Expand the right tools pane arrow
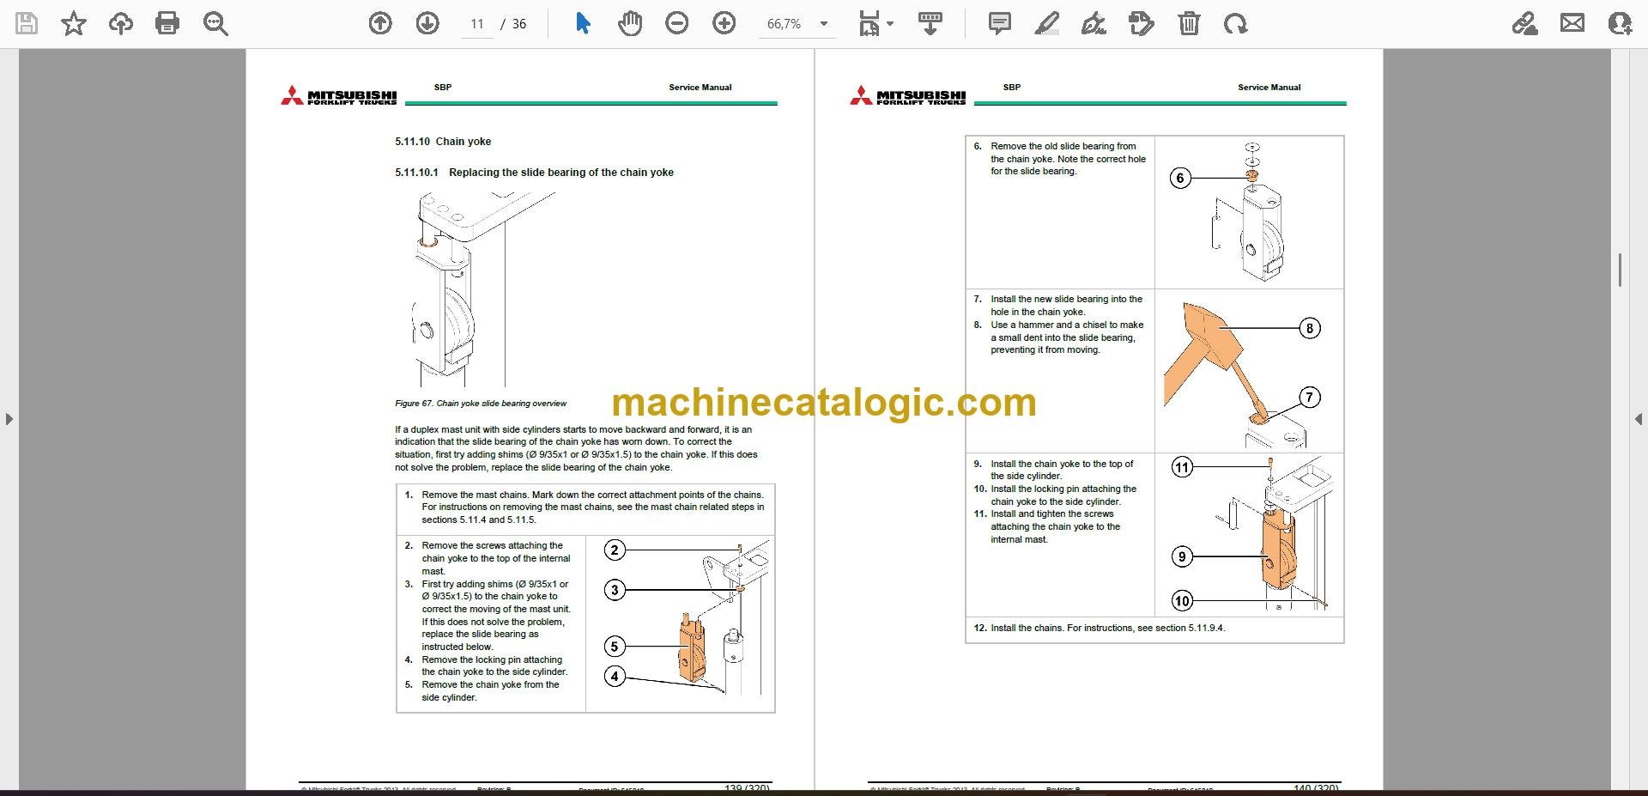The height and width of the screenshot is (796, 1648). (x=1639, y=419)
